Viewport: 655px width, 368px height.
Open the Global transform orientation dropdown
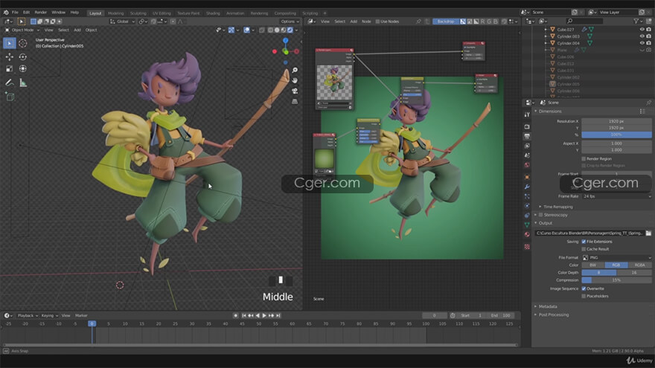tap(122, 22)
